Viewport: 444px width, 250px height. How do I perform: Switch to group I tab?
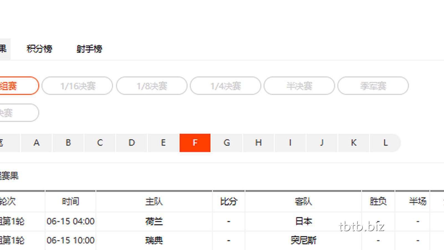tap(290, 143)
